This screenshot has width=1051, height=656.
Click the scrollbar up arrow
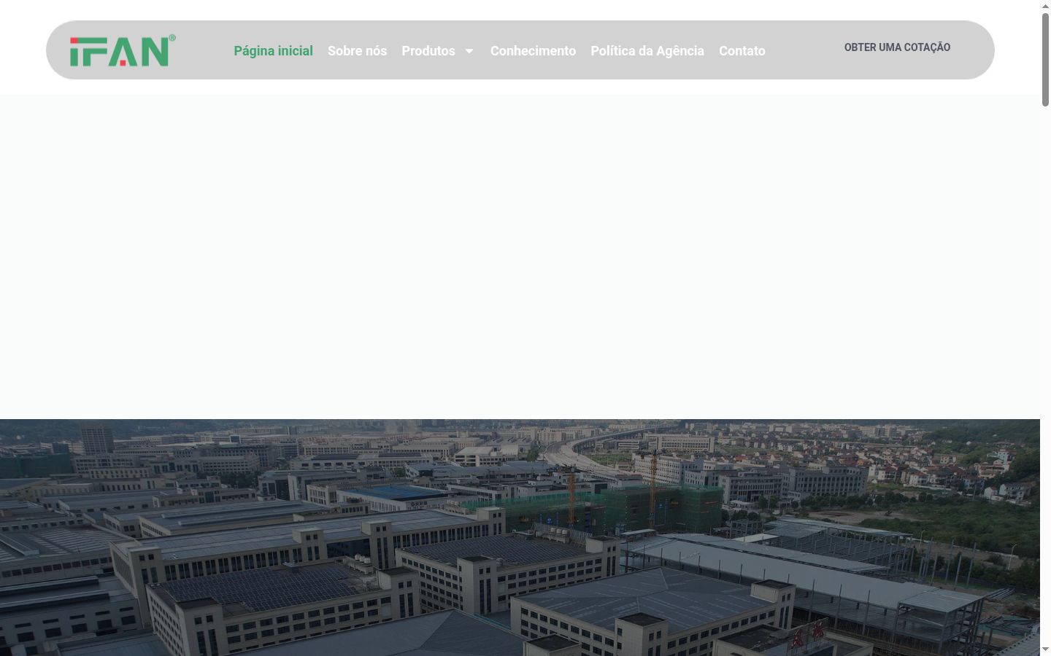(x=1045, y=6)
